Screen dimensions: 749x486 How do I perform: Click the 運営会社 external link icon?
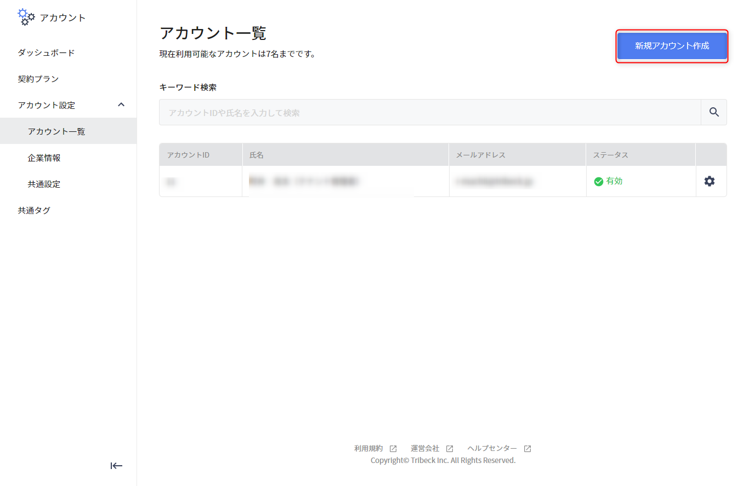pyautogui.click(x=449, y=448)
